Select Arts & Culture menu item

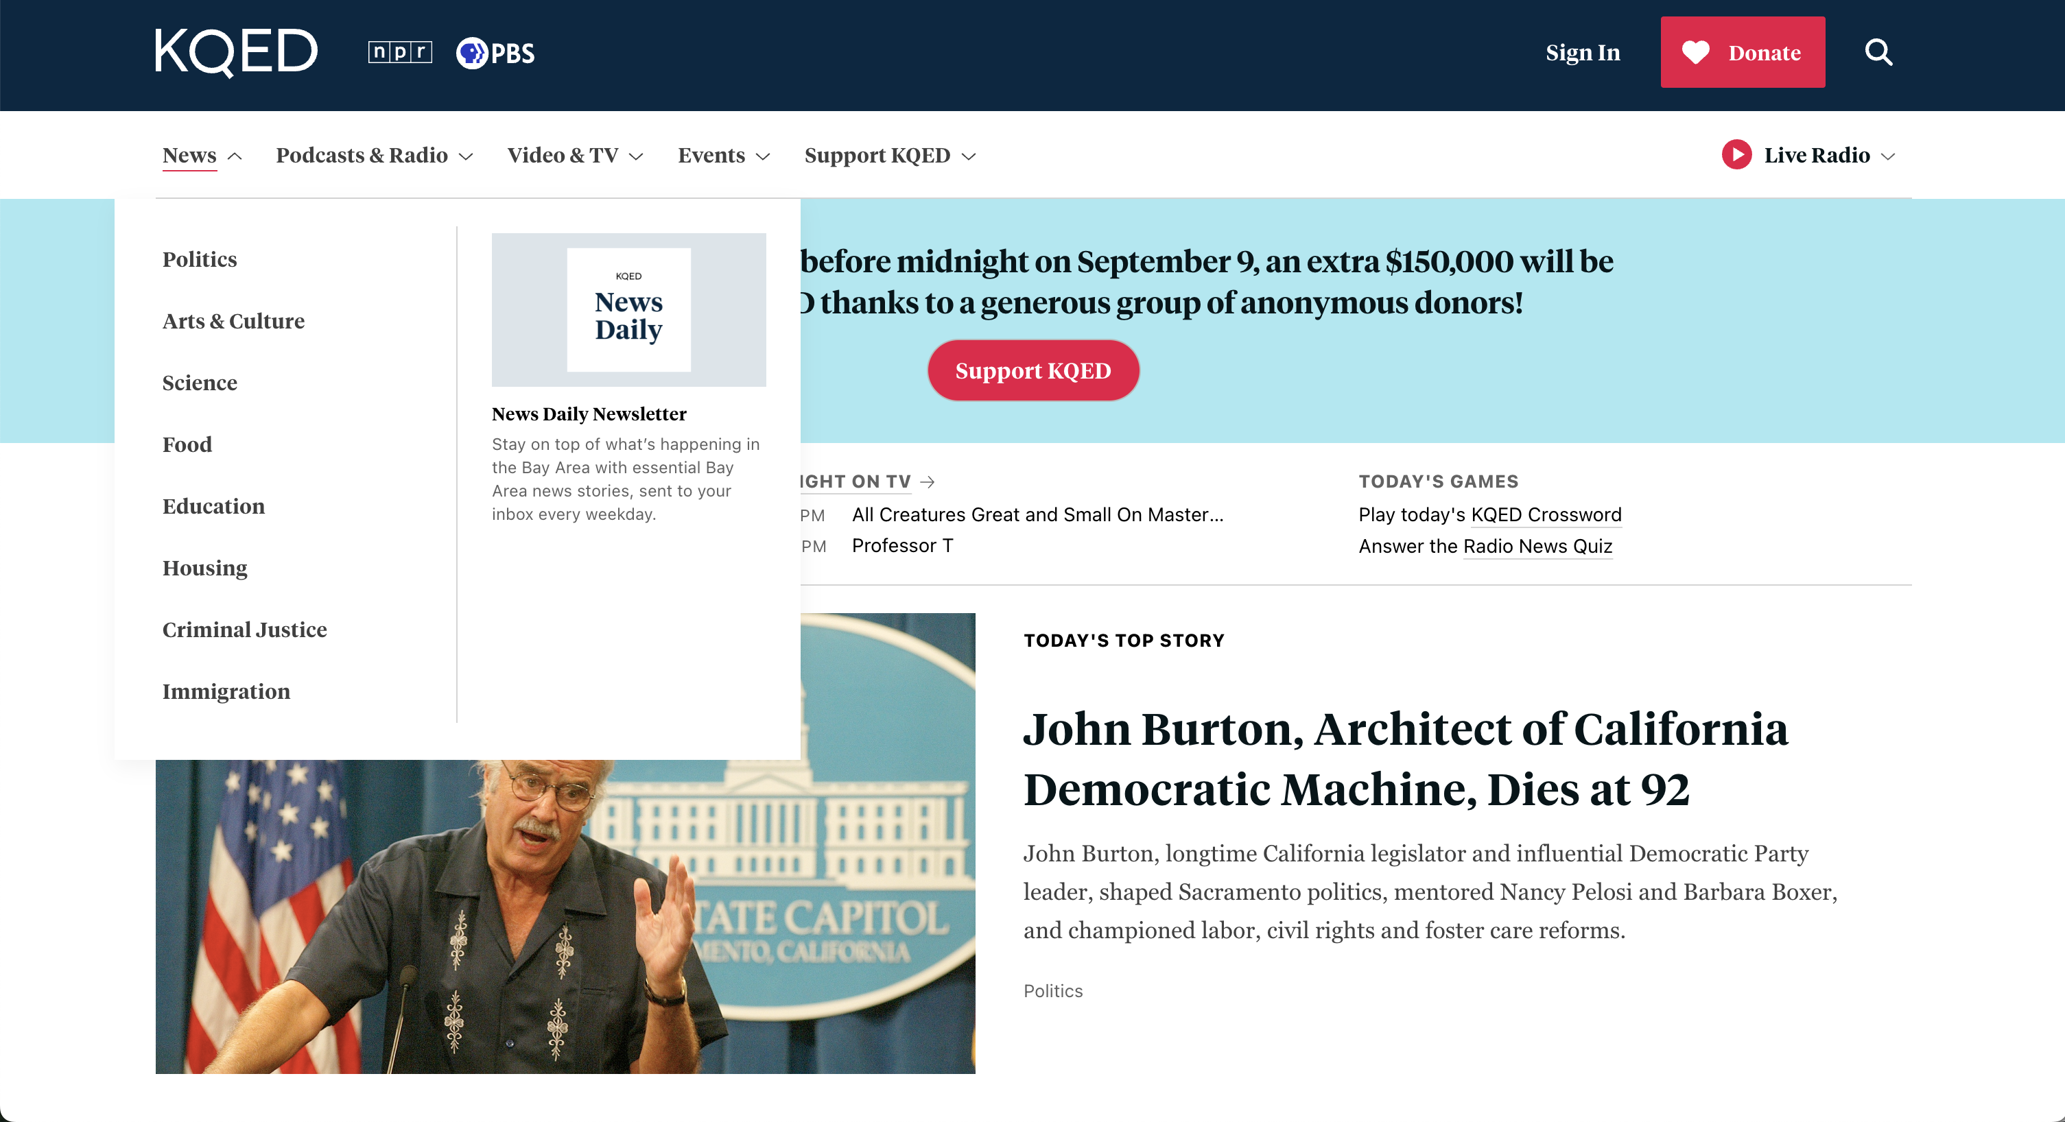tap(233, 322)
